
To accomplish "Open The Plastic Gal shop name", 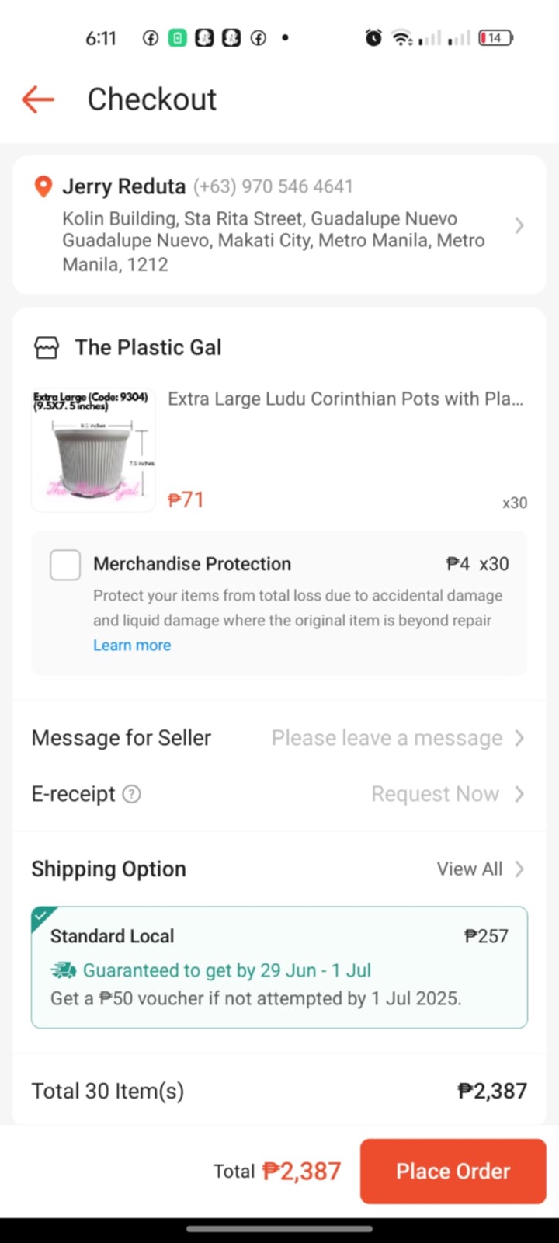I will [148, 347].
